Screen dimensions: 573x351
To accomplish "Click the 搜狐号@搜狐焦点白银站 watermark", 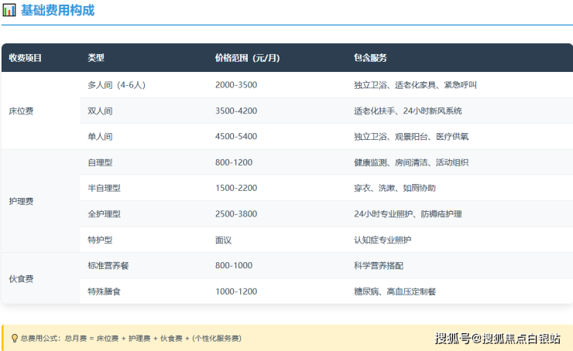I will (x=497, y=338).
